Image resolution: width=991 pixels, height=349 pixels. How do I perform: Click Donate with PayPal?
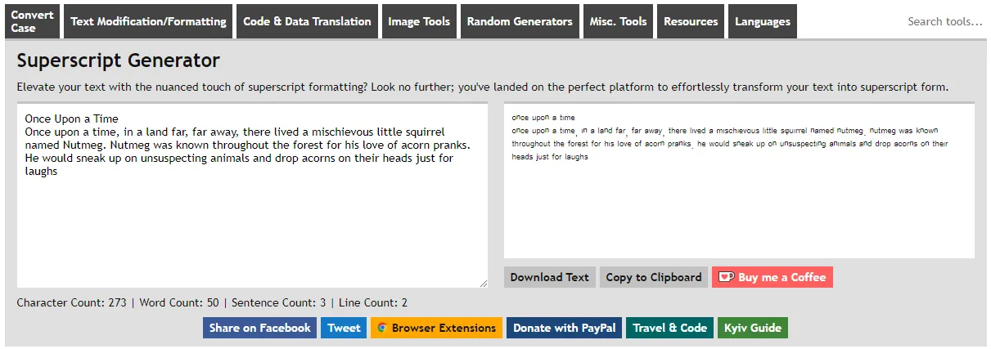point(564,328)
